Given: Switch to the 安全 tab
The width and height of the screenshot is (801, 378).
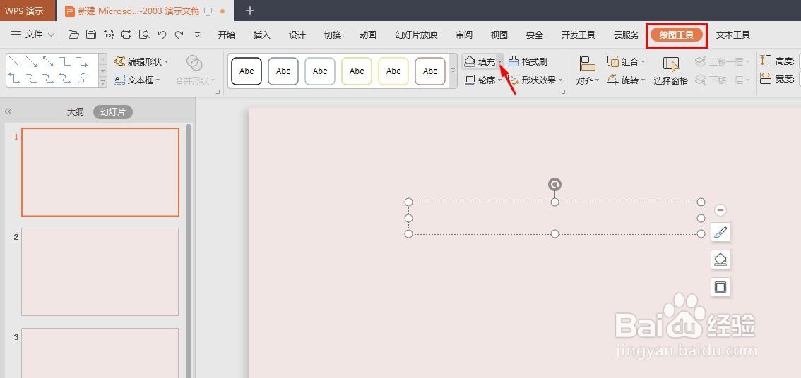Looking at the screenshot, I should (x=534, y=35).
